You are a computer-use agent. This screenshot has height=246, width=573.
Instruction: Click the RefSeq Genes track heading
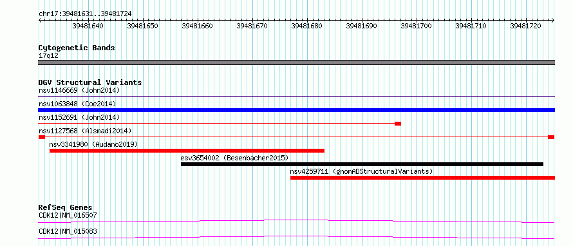click(66, 207)
